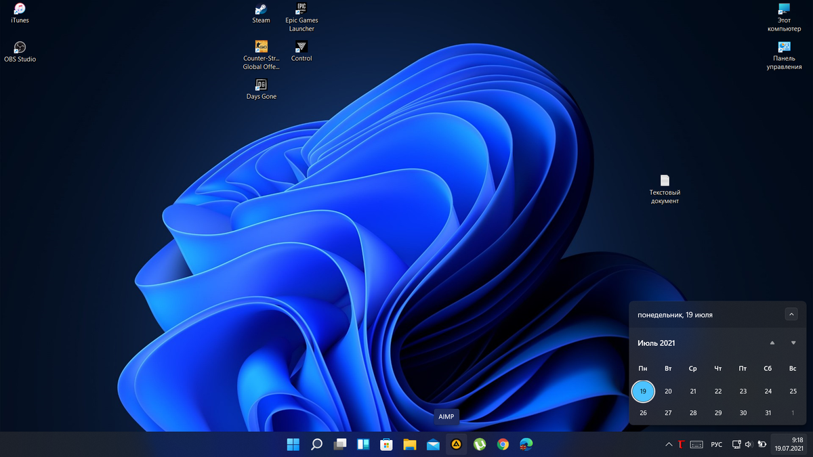Image resolution: width=813 pixels, height=457 pixels.
Task: Go to next month in calendar
Action: point(793,343)
